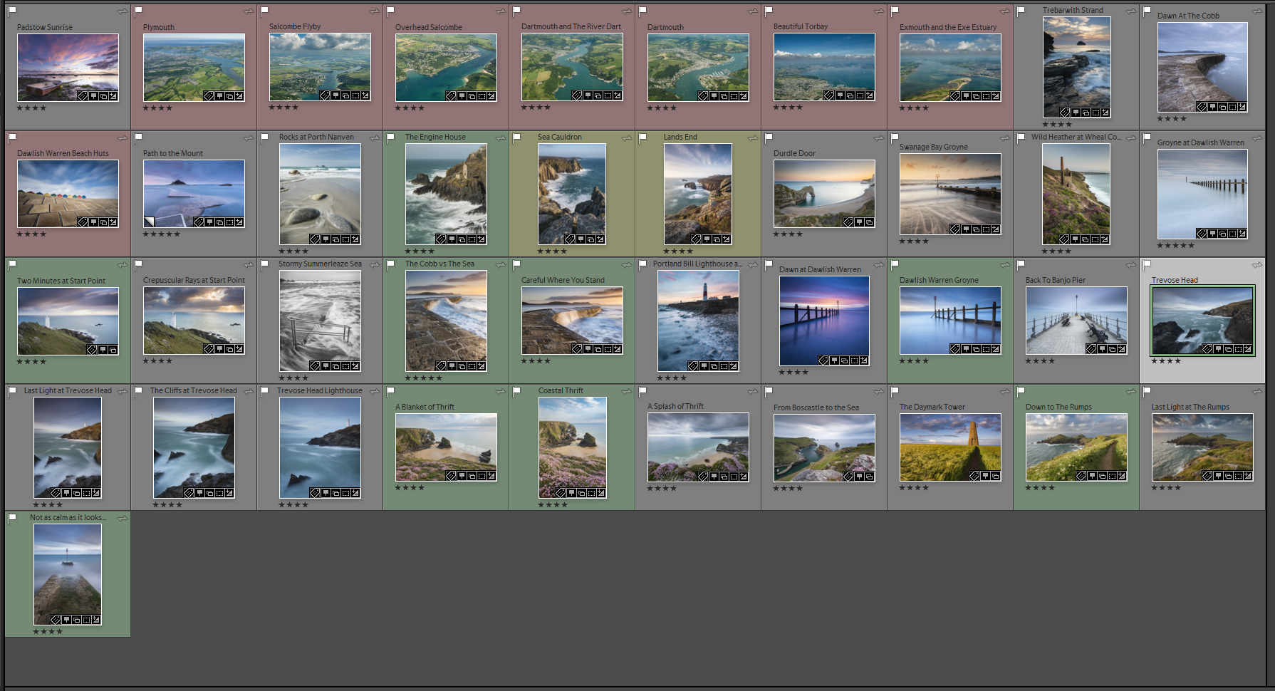The image size is (1275, 691).
Task: Click the 'Overhead Salcombe' title text
Action: (429, 27)
